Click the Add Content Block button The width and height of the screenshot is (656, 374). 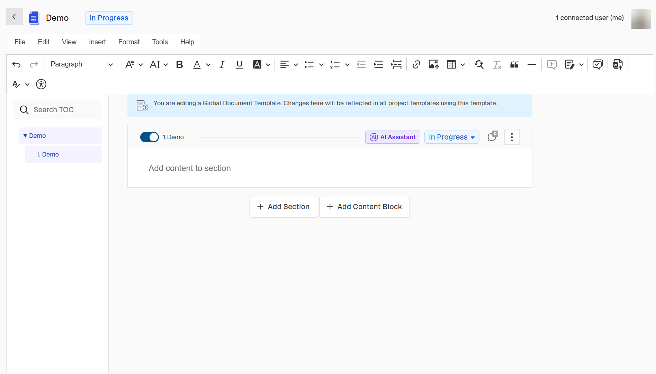pos(364,207)
